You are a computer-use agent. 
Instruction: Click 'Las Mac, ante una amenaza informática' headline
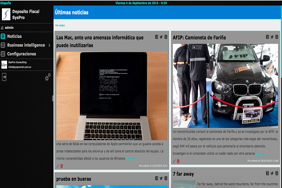[100, 41]
